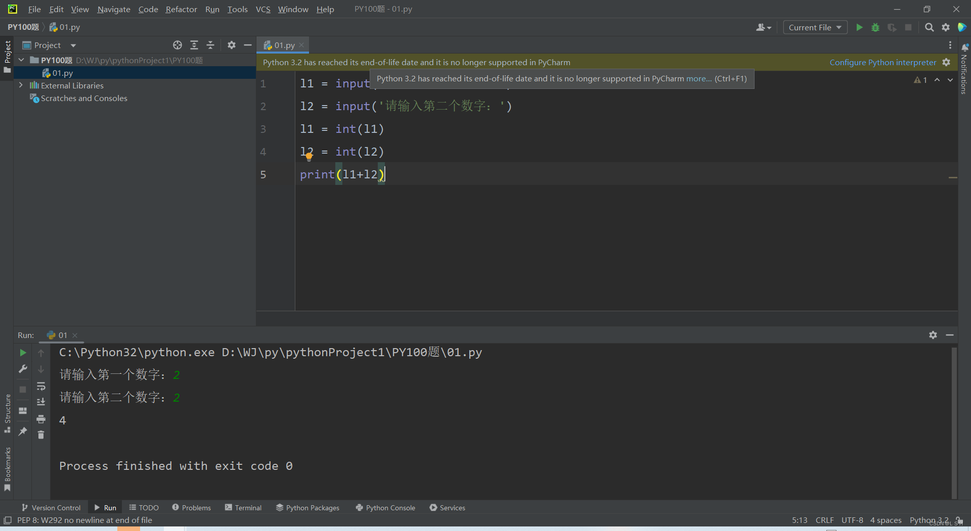The height and width of the screenshot is (531, 971).
Task: Open IDE settings with the gear icon
Action: (x=946, y=27)
